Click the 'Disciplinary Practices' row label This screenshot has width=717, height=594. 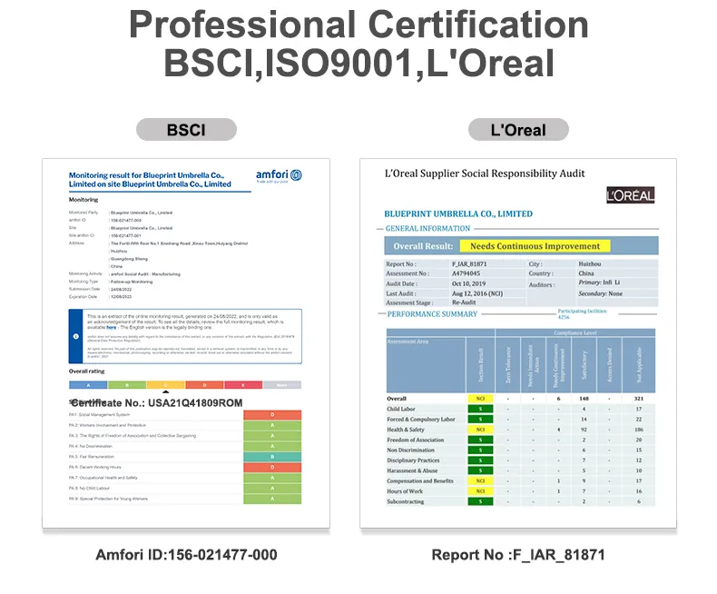413,460
